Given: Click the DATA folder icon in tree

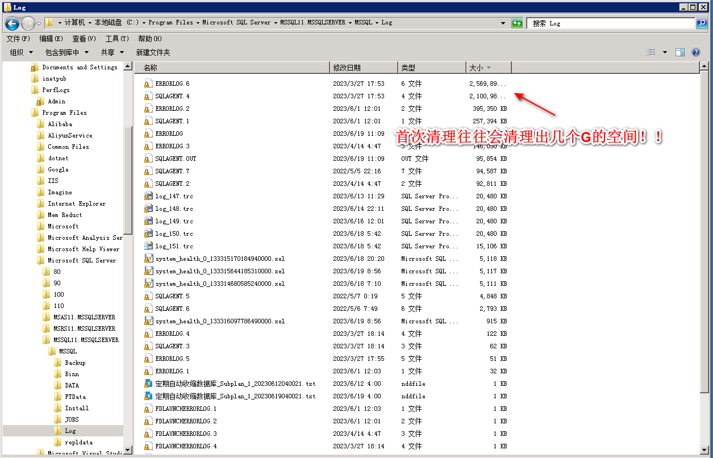Looking at the screenshot, I should (x=57, y=385).
